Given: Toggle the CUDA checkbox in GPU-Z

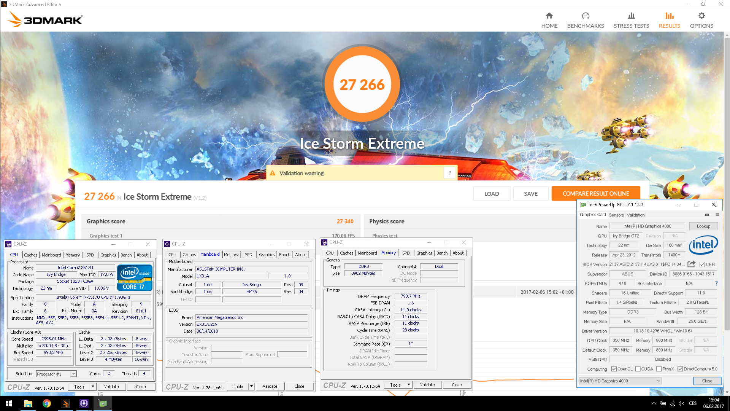Looking at the screenshot, I should [x=638, y=369].
